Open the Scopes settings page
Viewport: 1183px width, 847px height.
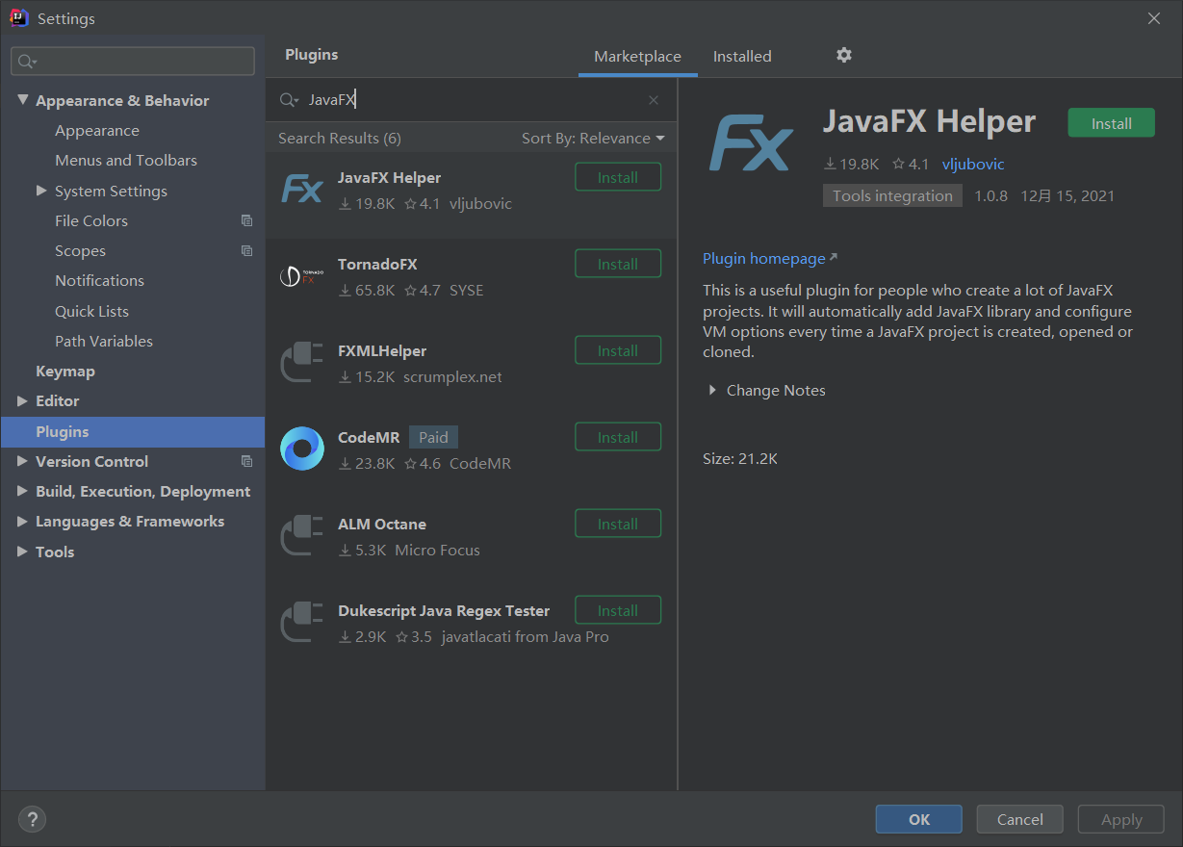tap(80, 250)
